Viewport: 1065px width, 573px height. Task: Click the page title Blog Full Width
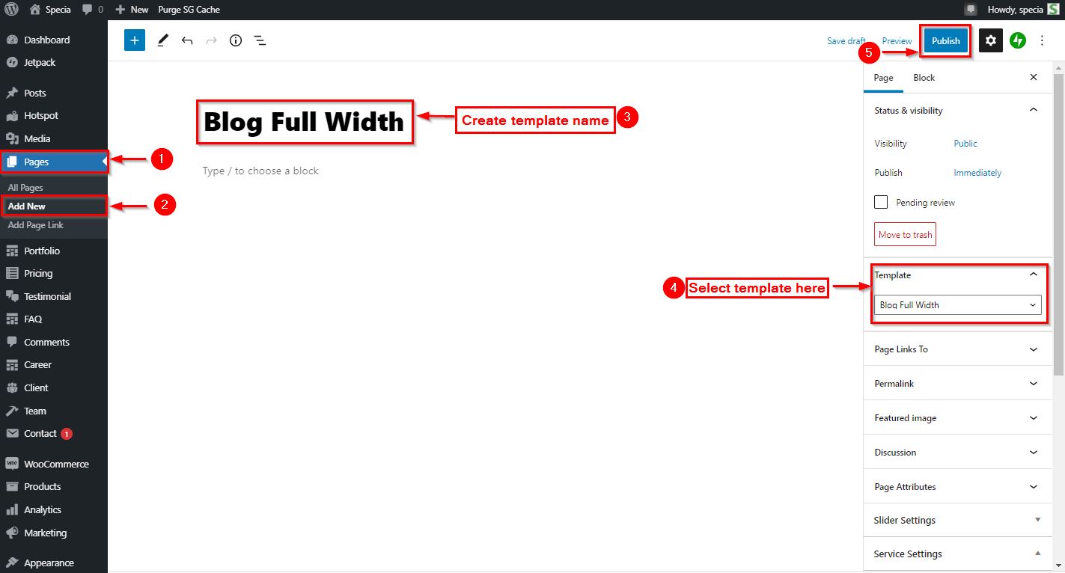click(305, 120)
